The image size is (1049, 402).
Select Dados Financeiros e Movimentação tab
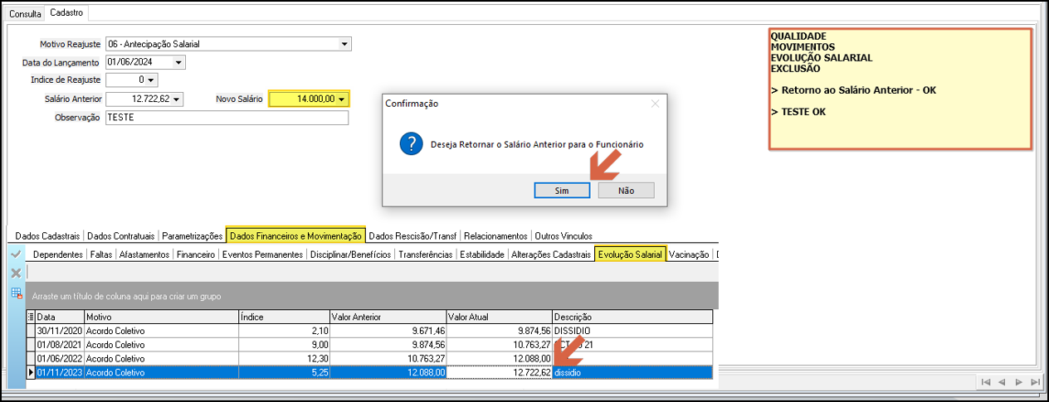click(296, 236)
